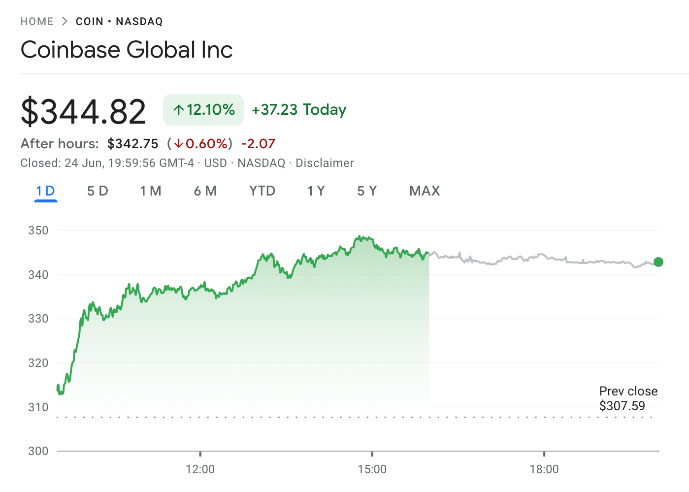689x492 pixels.
Task: Open the Disclaimer link
Action: (325, 163)
